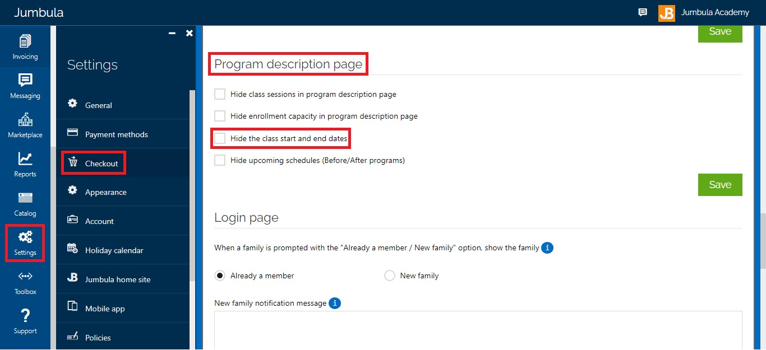
Task: Click the New family notification message text area
Action: click(x=478, y=330)
